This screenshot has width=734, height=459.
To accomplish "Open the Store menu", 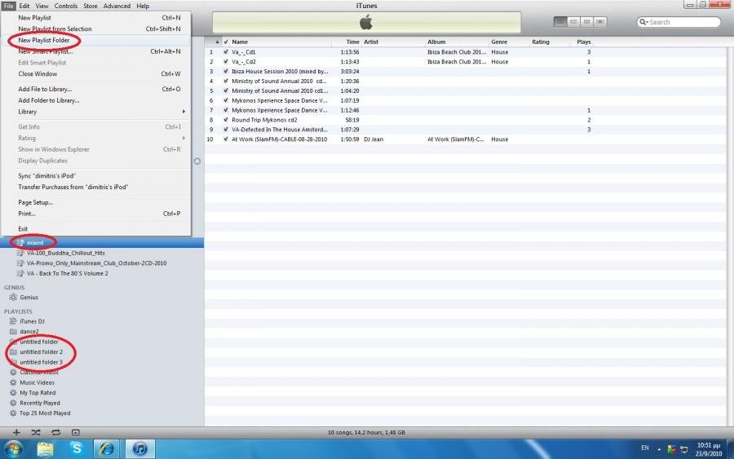I will tap(91, 6).
